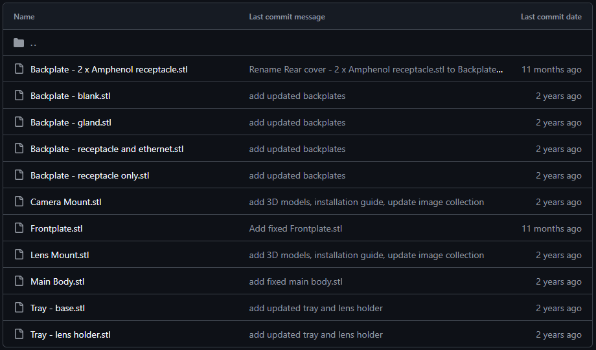The width and height of the screenshot is (596, 350).
Task: Click file icon beside Backplate - gland.stl
Action: click(19, 122)
